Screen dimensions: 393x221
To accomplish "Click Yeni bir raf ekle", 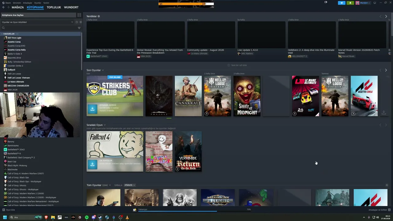I will pyautogui.click(x=237, y=65).
